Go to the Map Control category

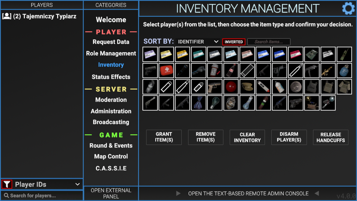click(111, 156)
